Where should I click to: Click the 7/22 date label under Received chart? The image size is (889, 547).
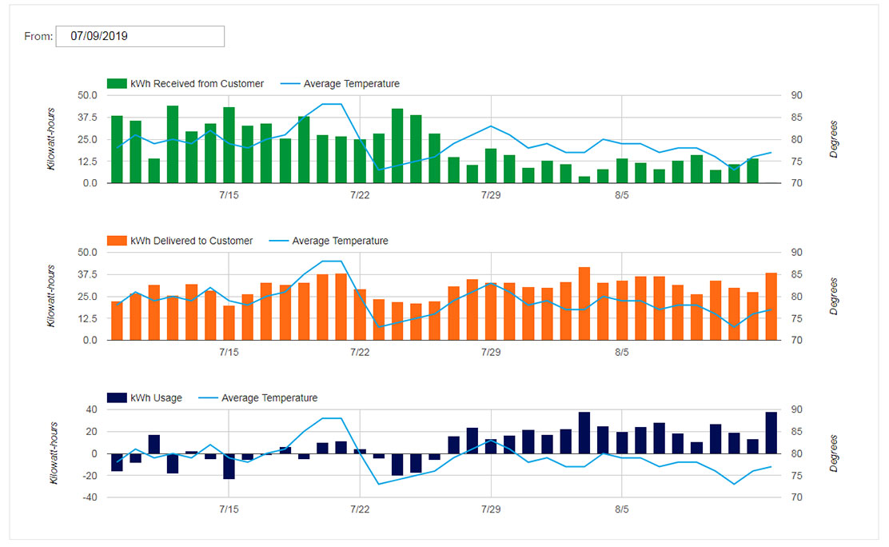point(360,195)
